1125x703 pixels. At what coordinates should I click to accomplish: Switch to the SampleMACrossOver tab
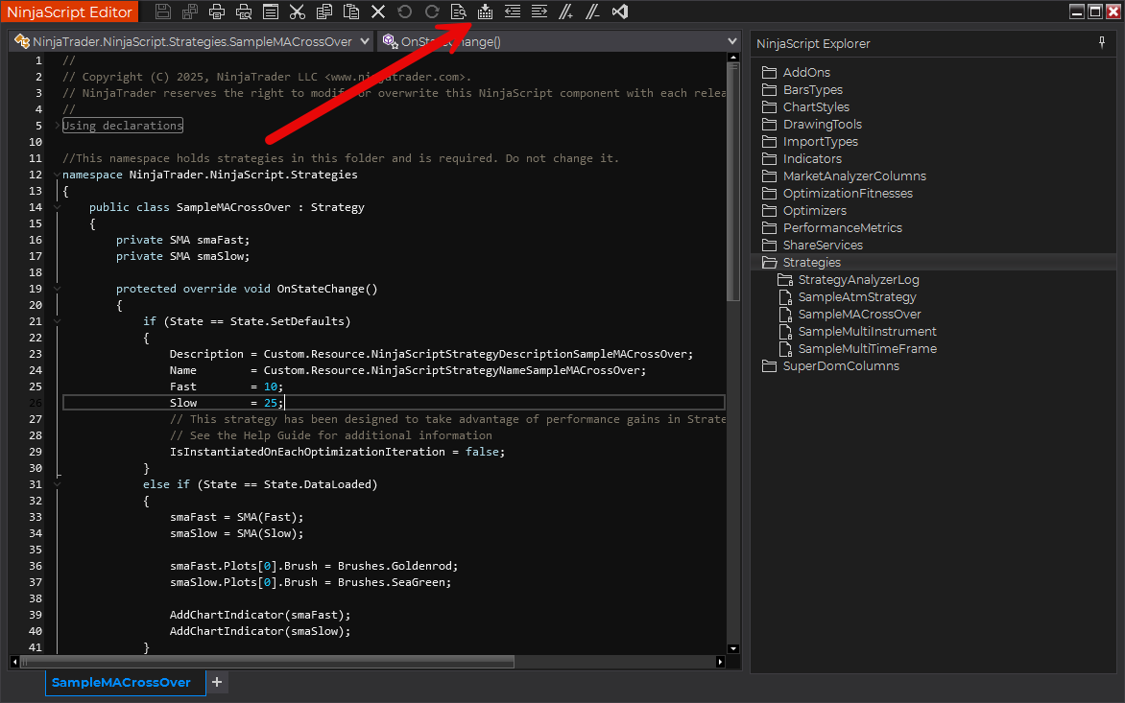121,683
